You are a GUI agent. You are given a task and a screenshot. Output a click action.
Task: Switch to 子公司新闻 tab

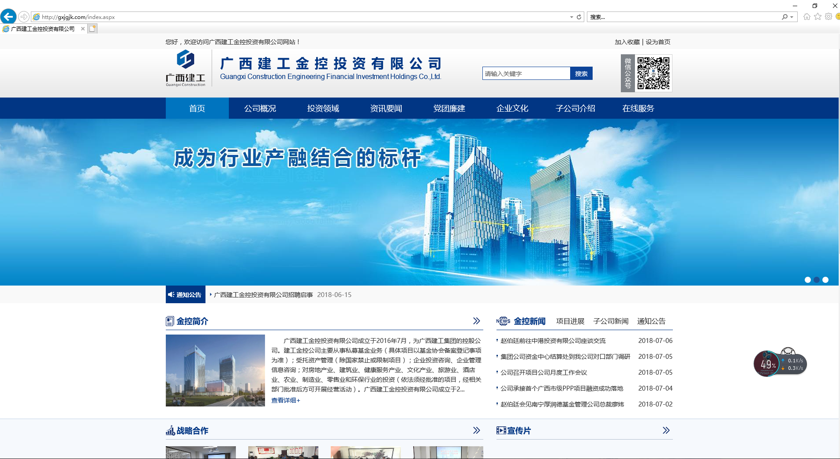point(611,321)
